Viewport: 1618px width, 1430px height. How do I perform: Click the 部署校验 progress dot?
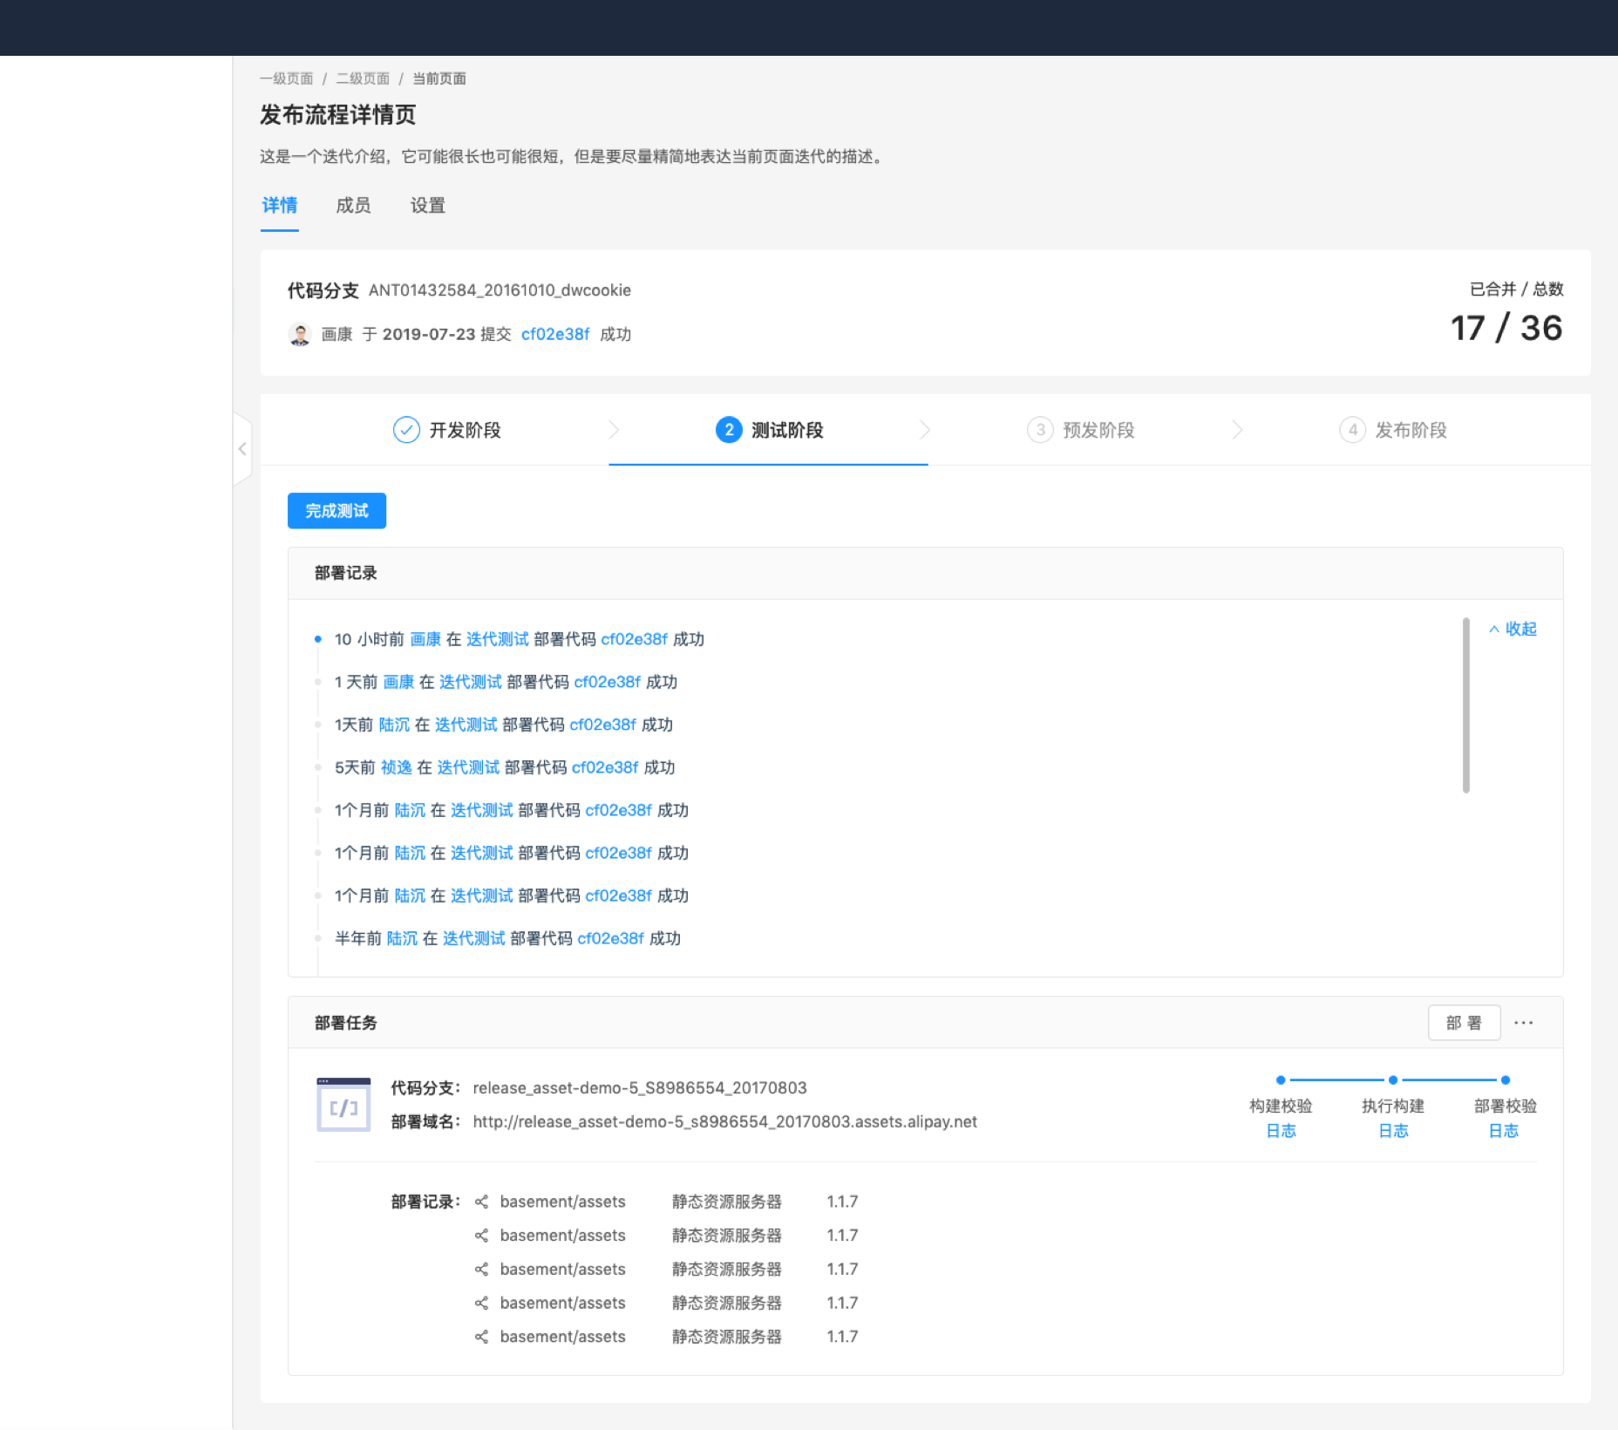[x=1506, y=1080]
